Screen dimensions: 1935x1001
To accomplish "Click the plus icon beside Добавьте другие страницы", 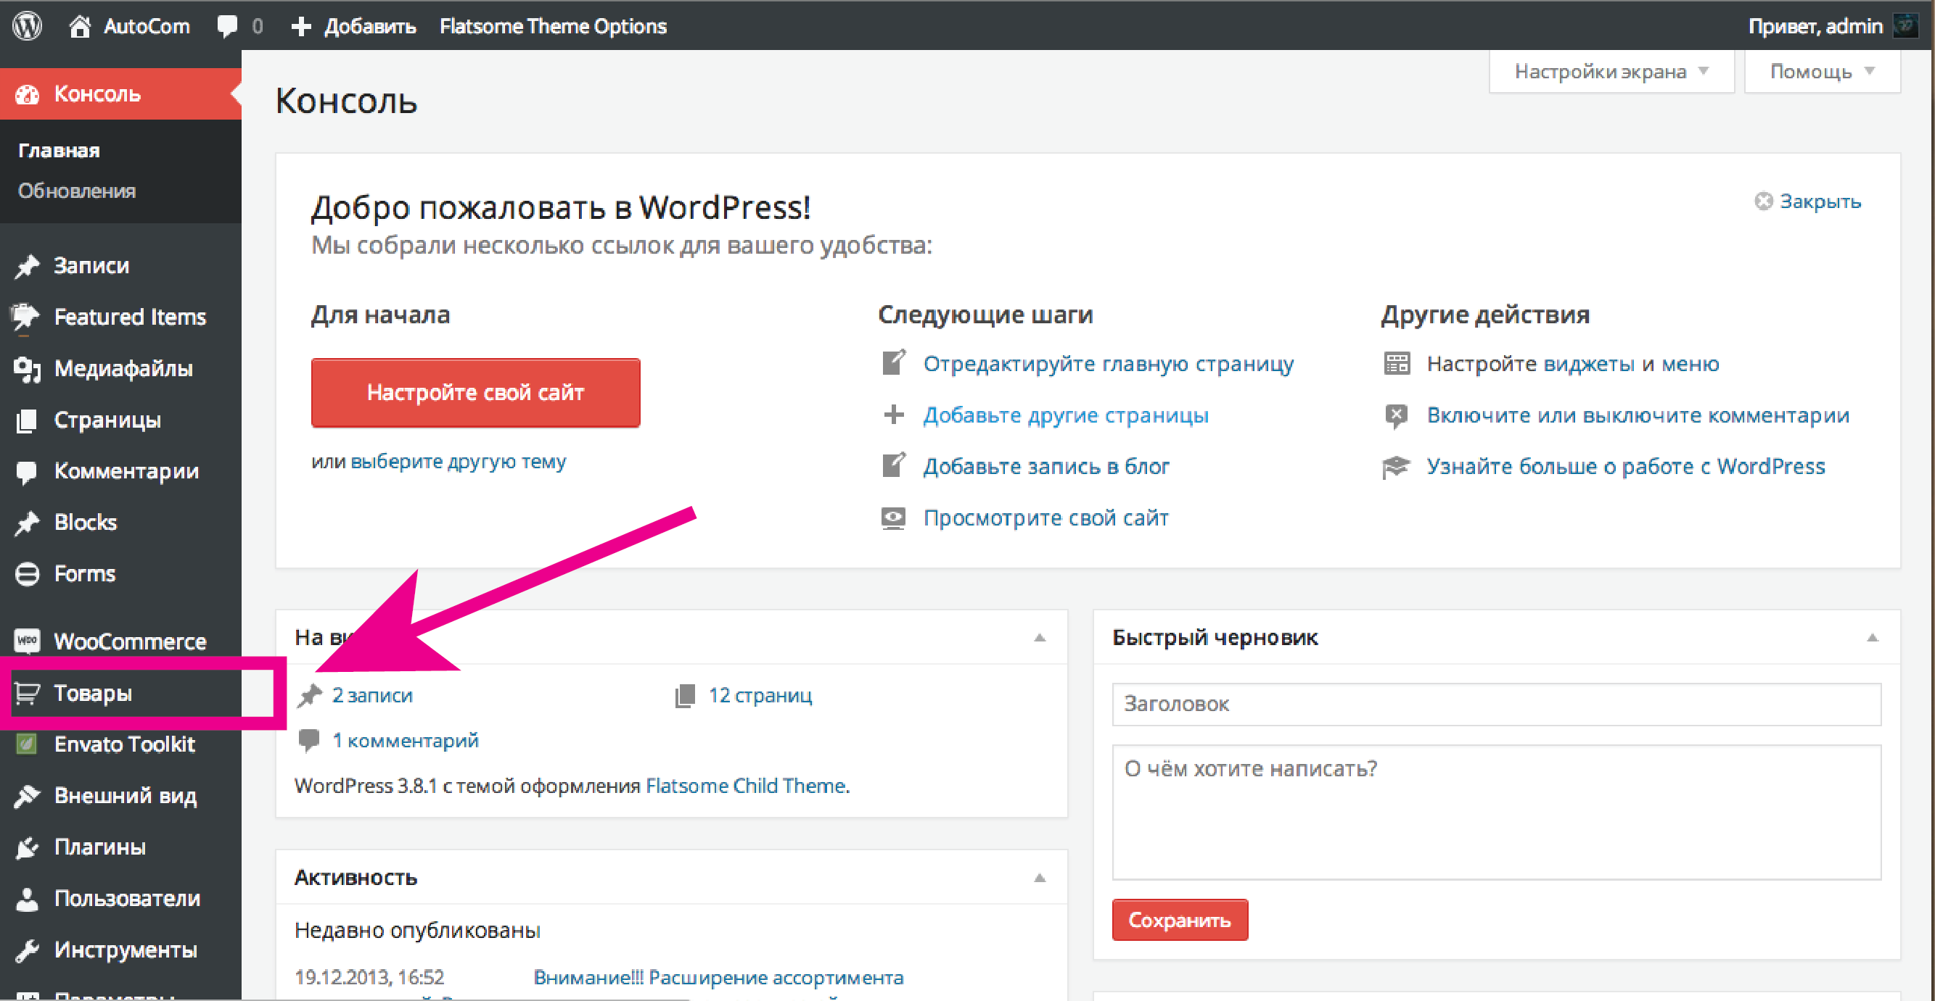I will (x=894, y=415).
